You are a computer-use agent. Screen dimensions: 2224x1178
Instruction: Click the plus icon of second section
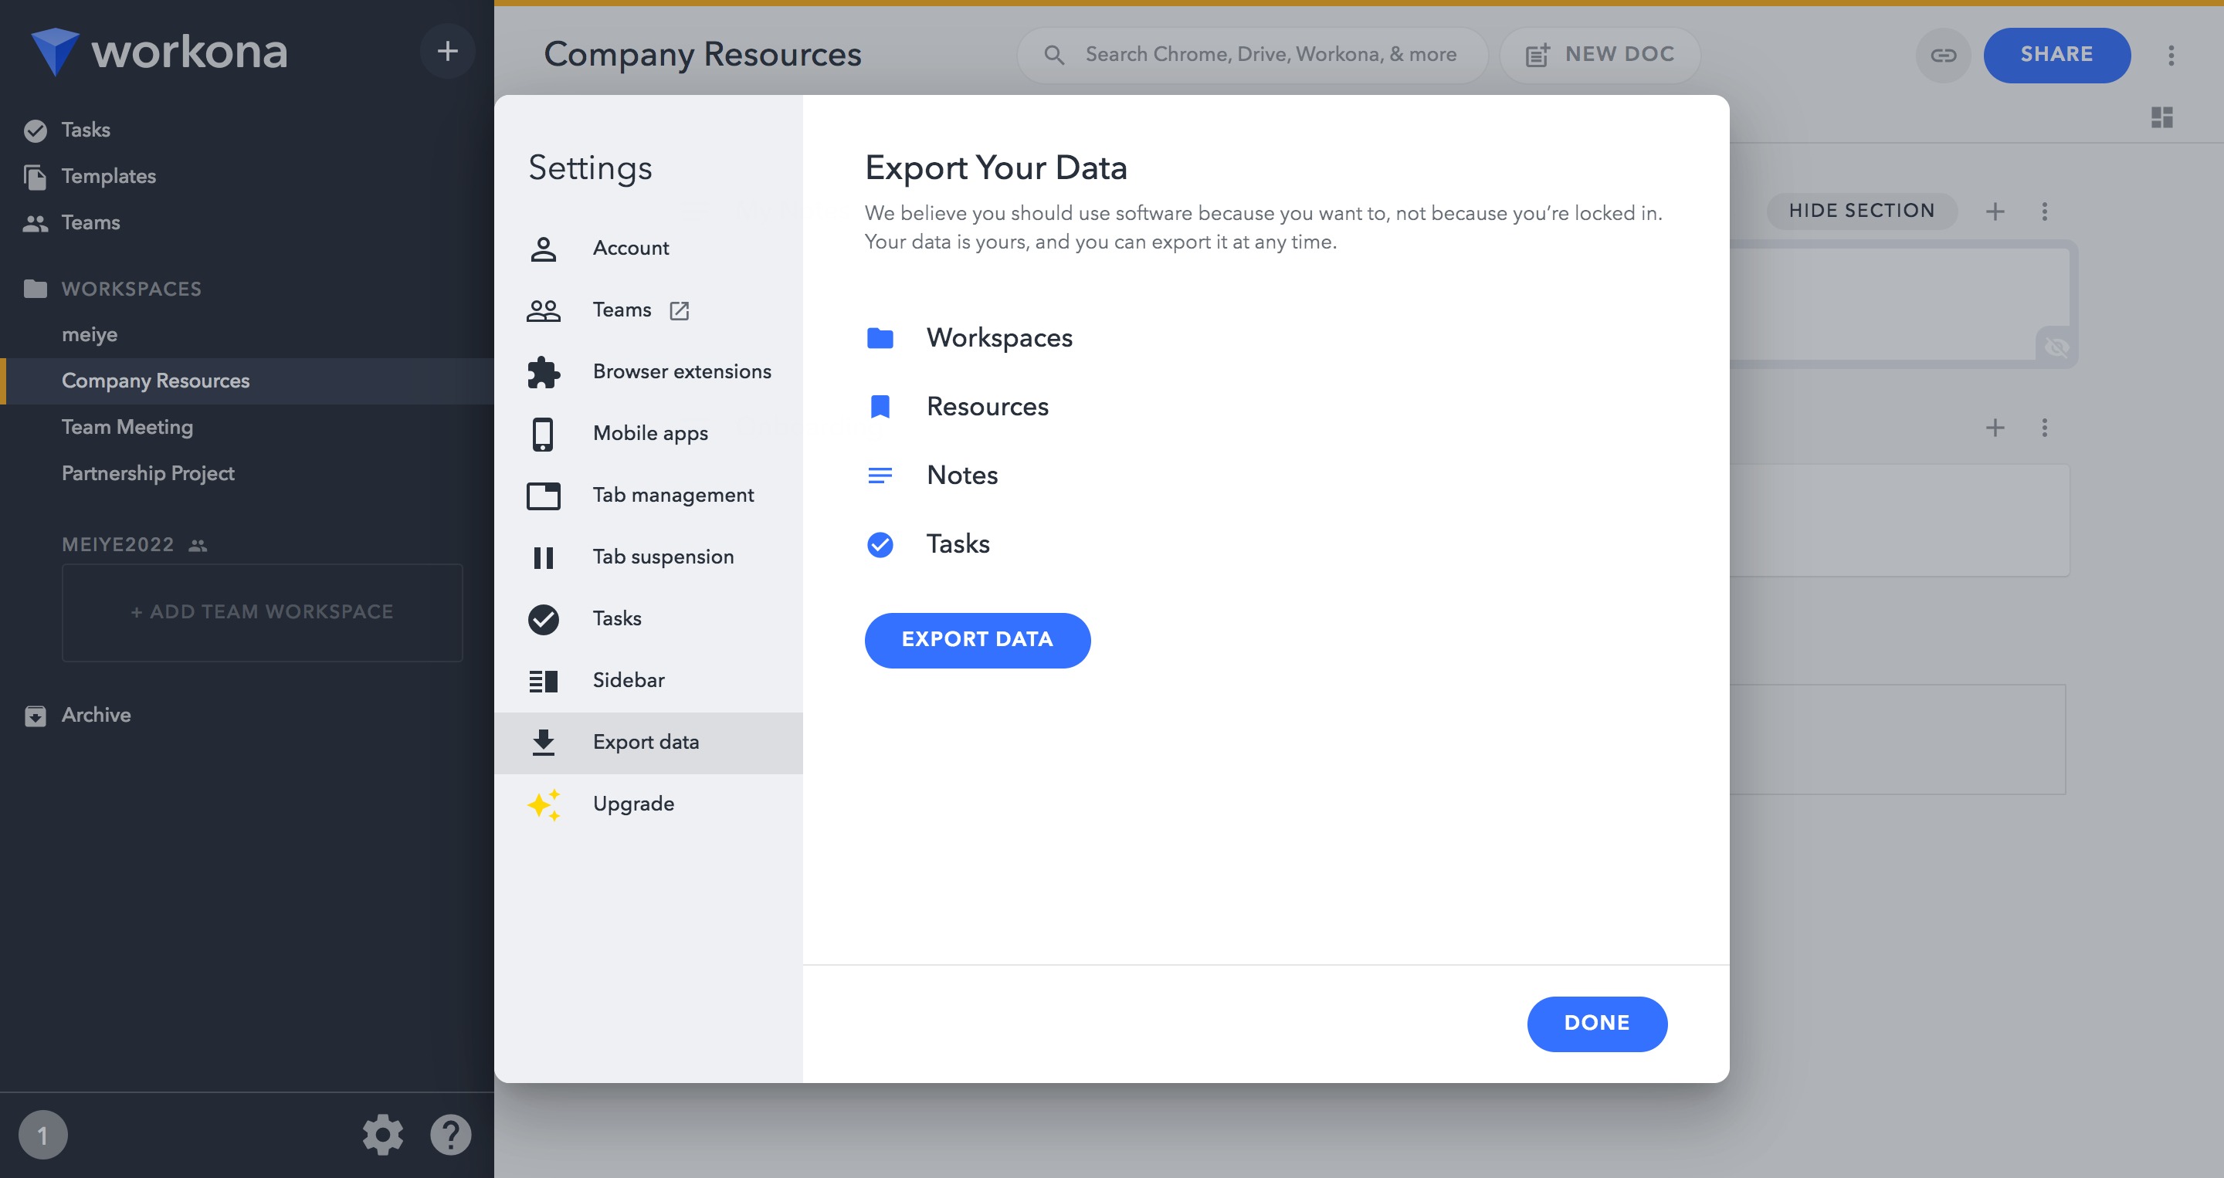click(1995, 428)
